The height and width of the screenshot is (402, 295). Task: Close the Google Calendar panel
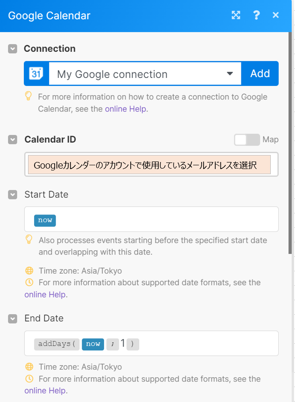pos(275,15)
